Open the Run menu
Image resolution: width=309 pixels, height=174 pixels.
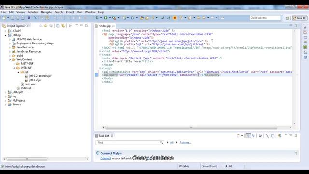(80, 12)
